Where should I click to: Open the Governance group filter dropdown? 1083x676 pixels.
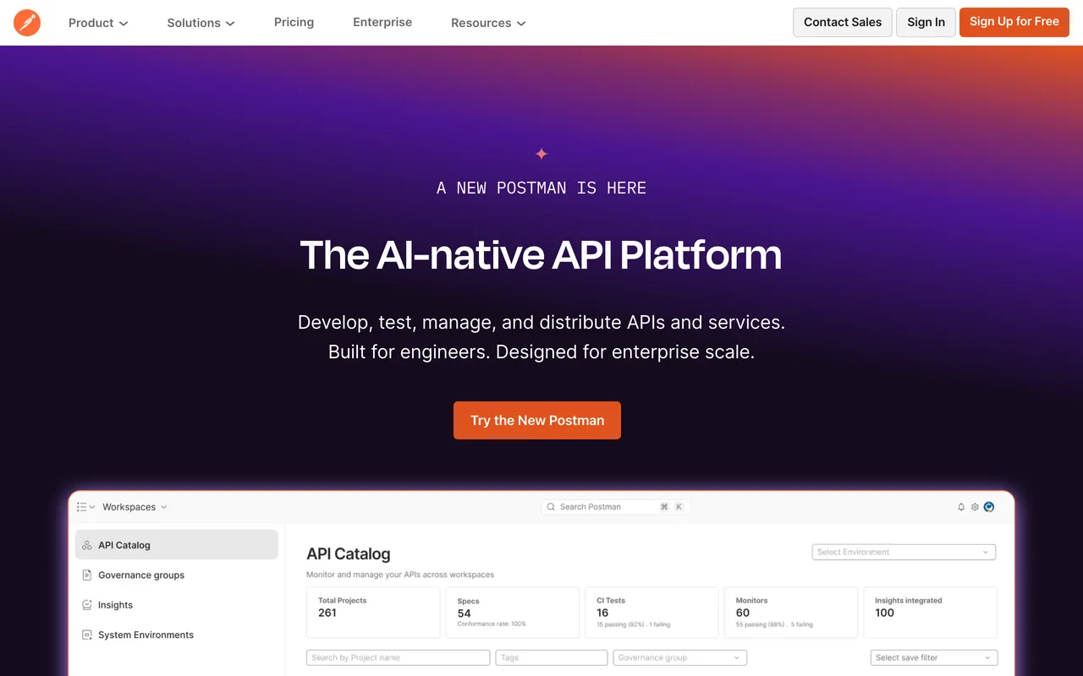tap(680, 657)
